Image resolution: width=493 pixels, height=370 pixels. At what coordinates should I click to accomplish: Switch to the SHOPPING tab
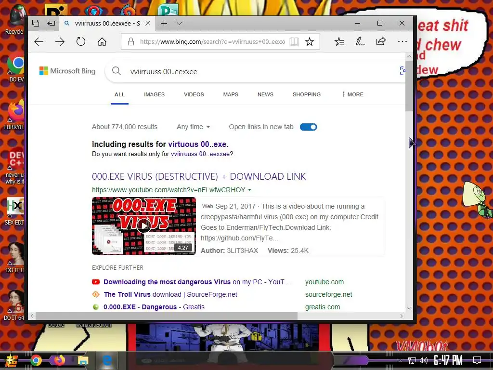pos(307,94)
